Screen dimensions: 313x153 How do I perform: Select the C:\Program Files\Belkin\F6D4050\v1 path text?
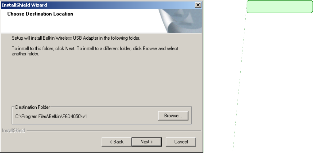[51, 116]
